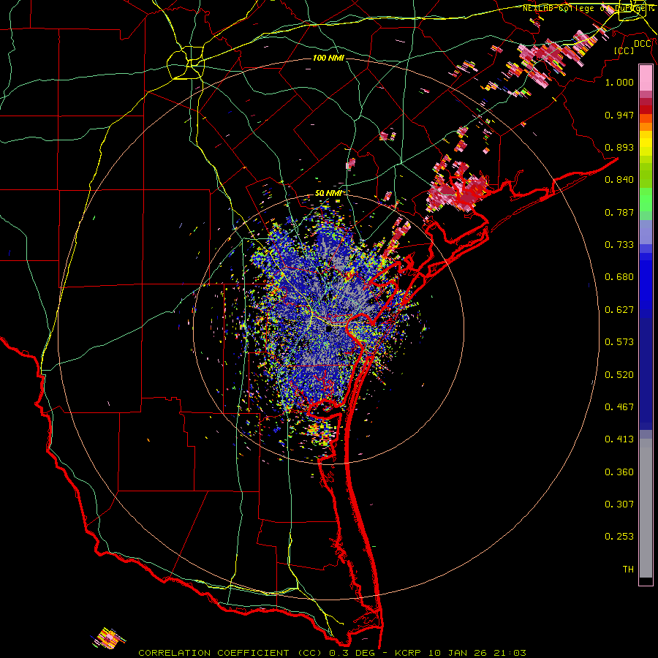Pick the red color band on scale
The image size is (658, 658).
tap(646, 110)
